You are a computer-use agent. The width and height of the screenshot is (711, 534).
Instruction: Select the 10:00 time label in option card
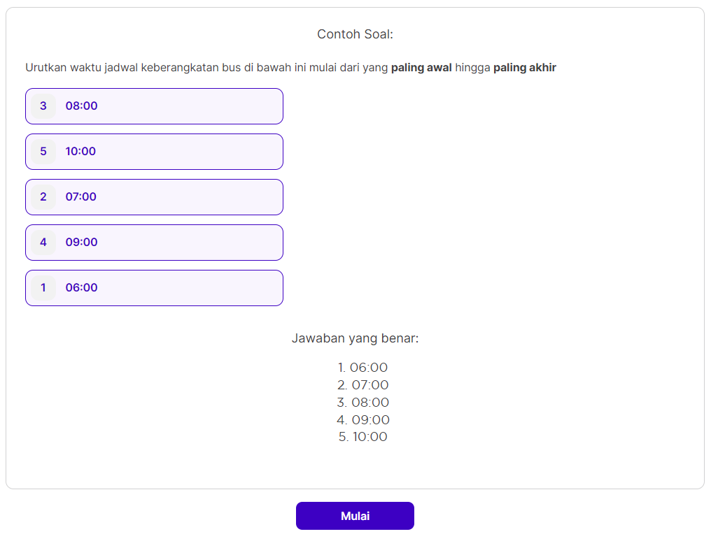pyautogui.click(x=80, y=152)
